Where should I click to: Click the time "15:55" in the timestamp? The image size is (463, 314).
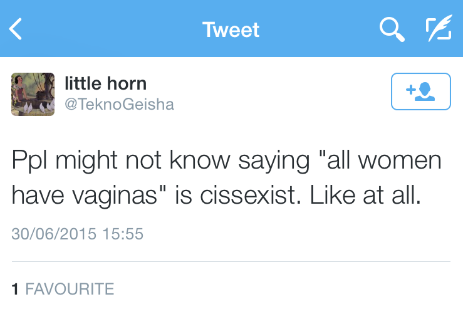[x=122, y=234]
